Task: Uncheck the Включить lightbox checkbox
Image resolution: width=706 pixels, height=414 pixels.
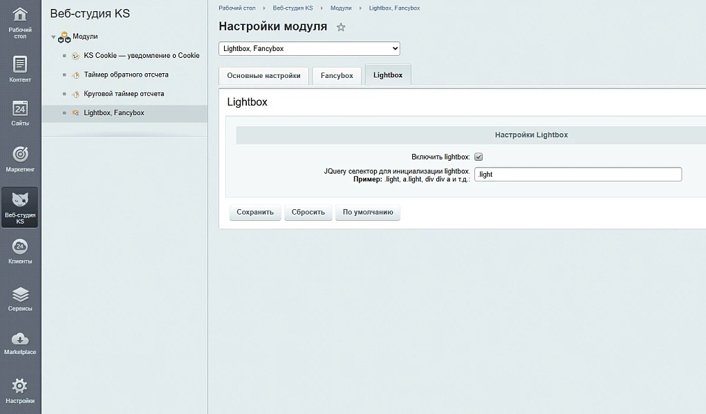Action: click(x=479, y=157)
